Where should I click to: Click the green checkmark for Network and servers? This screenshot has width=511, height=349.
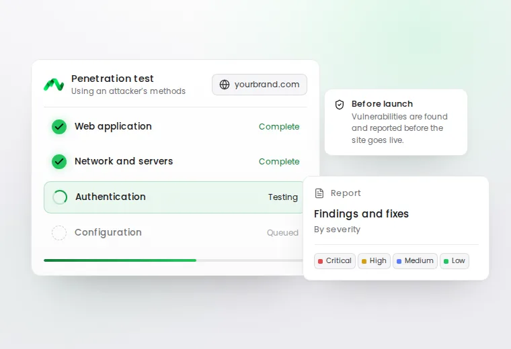[x=59, y=161]
